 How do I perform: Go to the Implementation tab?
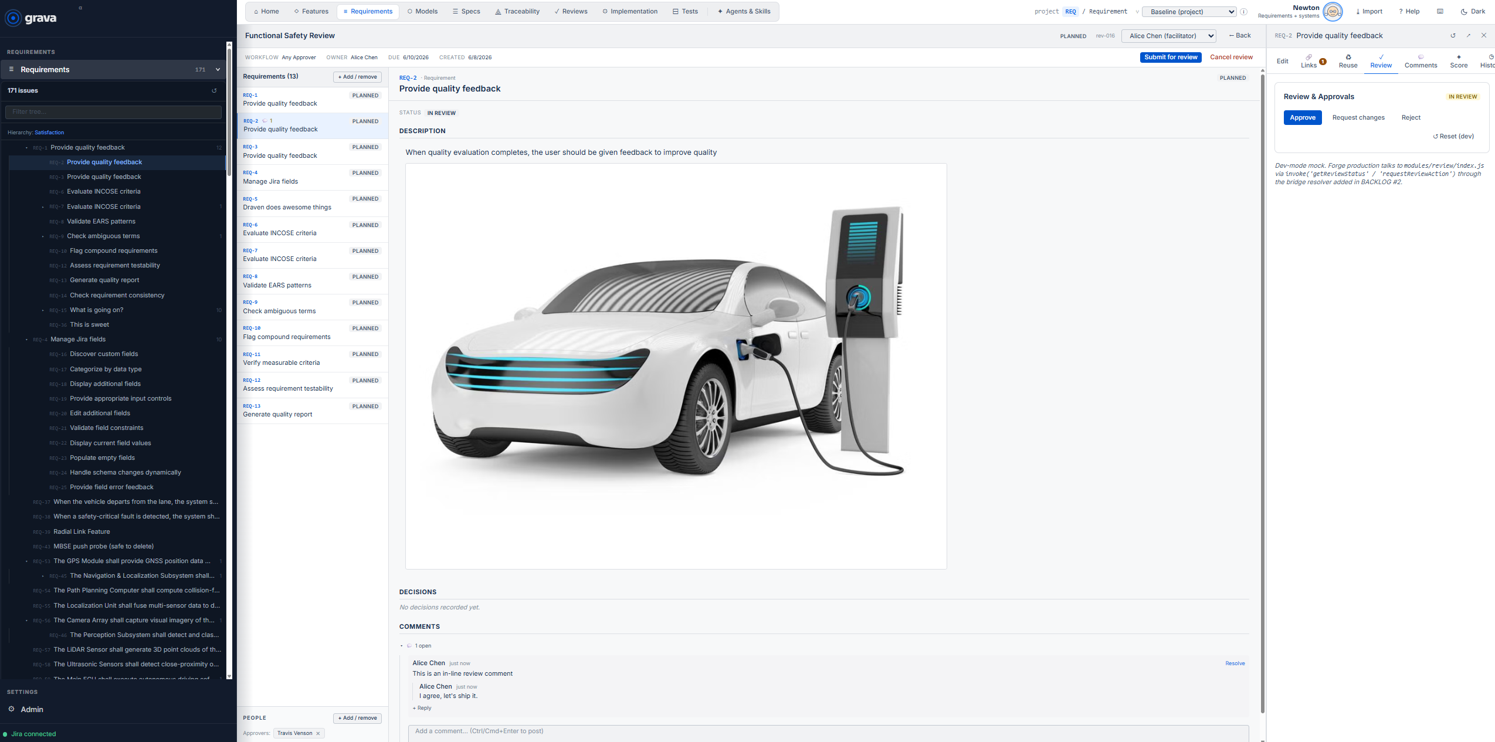point(630,12)
